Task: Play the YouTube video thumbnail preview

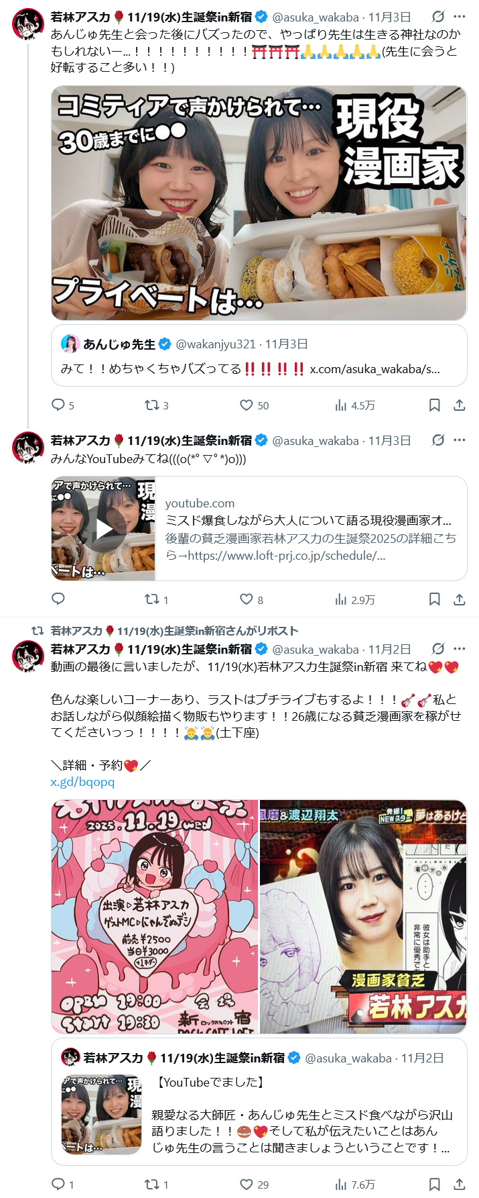Action: (103, 529)
